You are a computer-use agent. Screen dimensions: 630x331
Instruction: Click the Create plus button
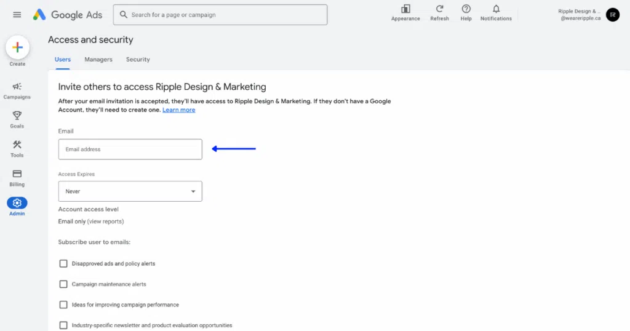click(17, 47)
